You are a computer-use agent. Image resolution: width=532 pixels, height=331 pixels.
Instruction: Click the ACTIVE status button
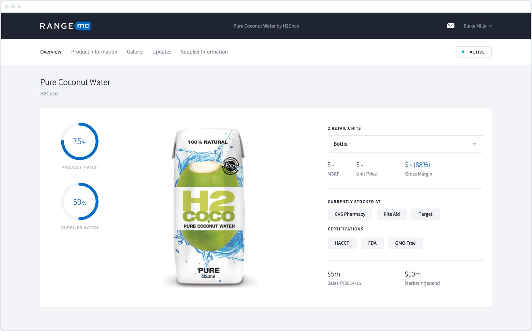pyautogui.click(x=473, y=52)
